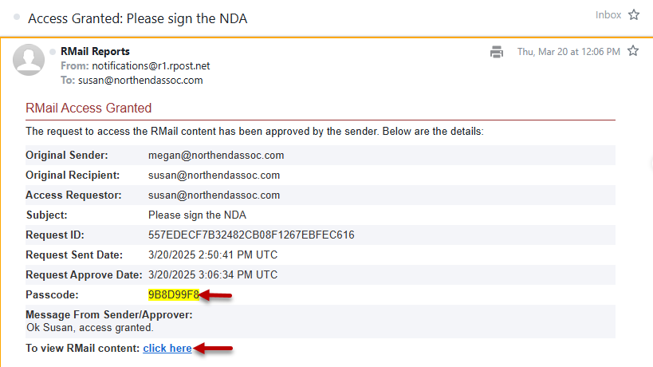Click the status dot beside RMail Reports

pyautogui.click(x=53, y=52)
